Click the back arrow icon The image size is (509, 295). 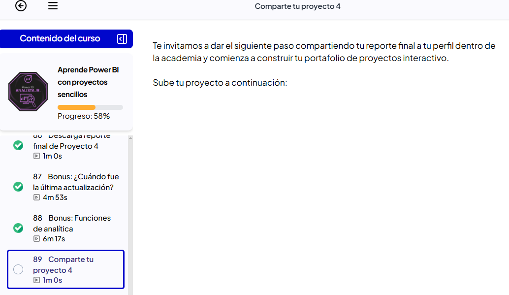tap(21, 6)
